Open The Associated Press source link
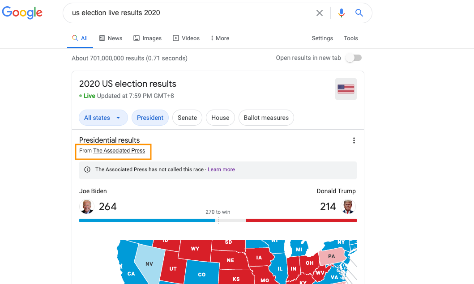The height and width of the screenshot is (284, 474). (119, 151)
